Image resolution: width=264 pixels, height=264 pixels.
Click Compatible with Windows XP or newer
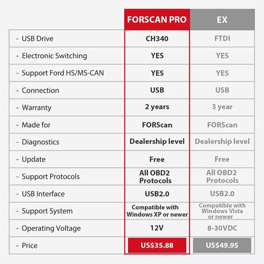click(x=157, y=211)
